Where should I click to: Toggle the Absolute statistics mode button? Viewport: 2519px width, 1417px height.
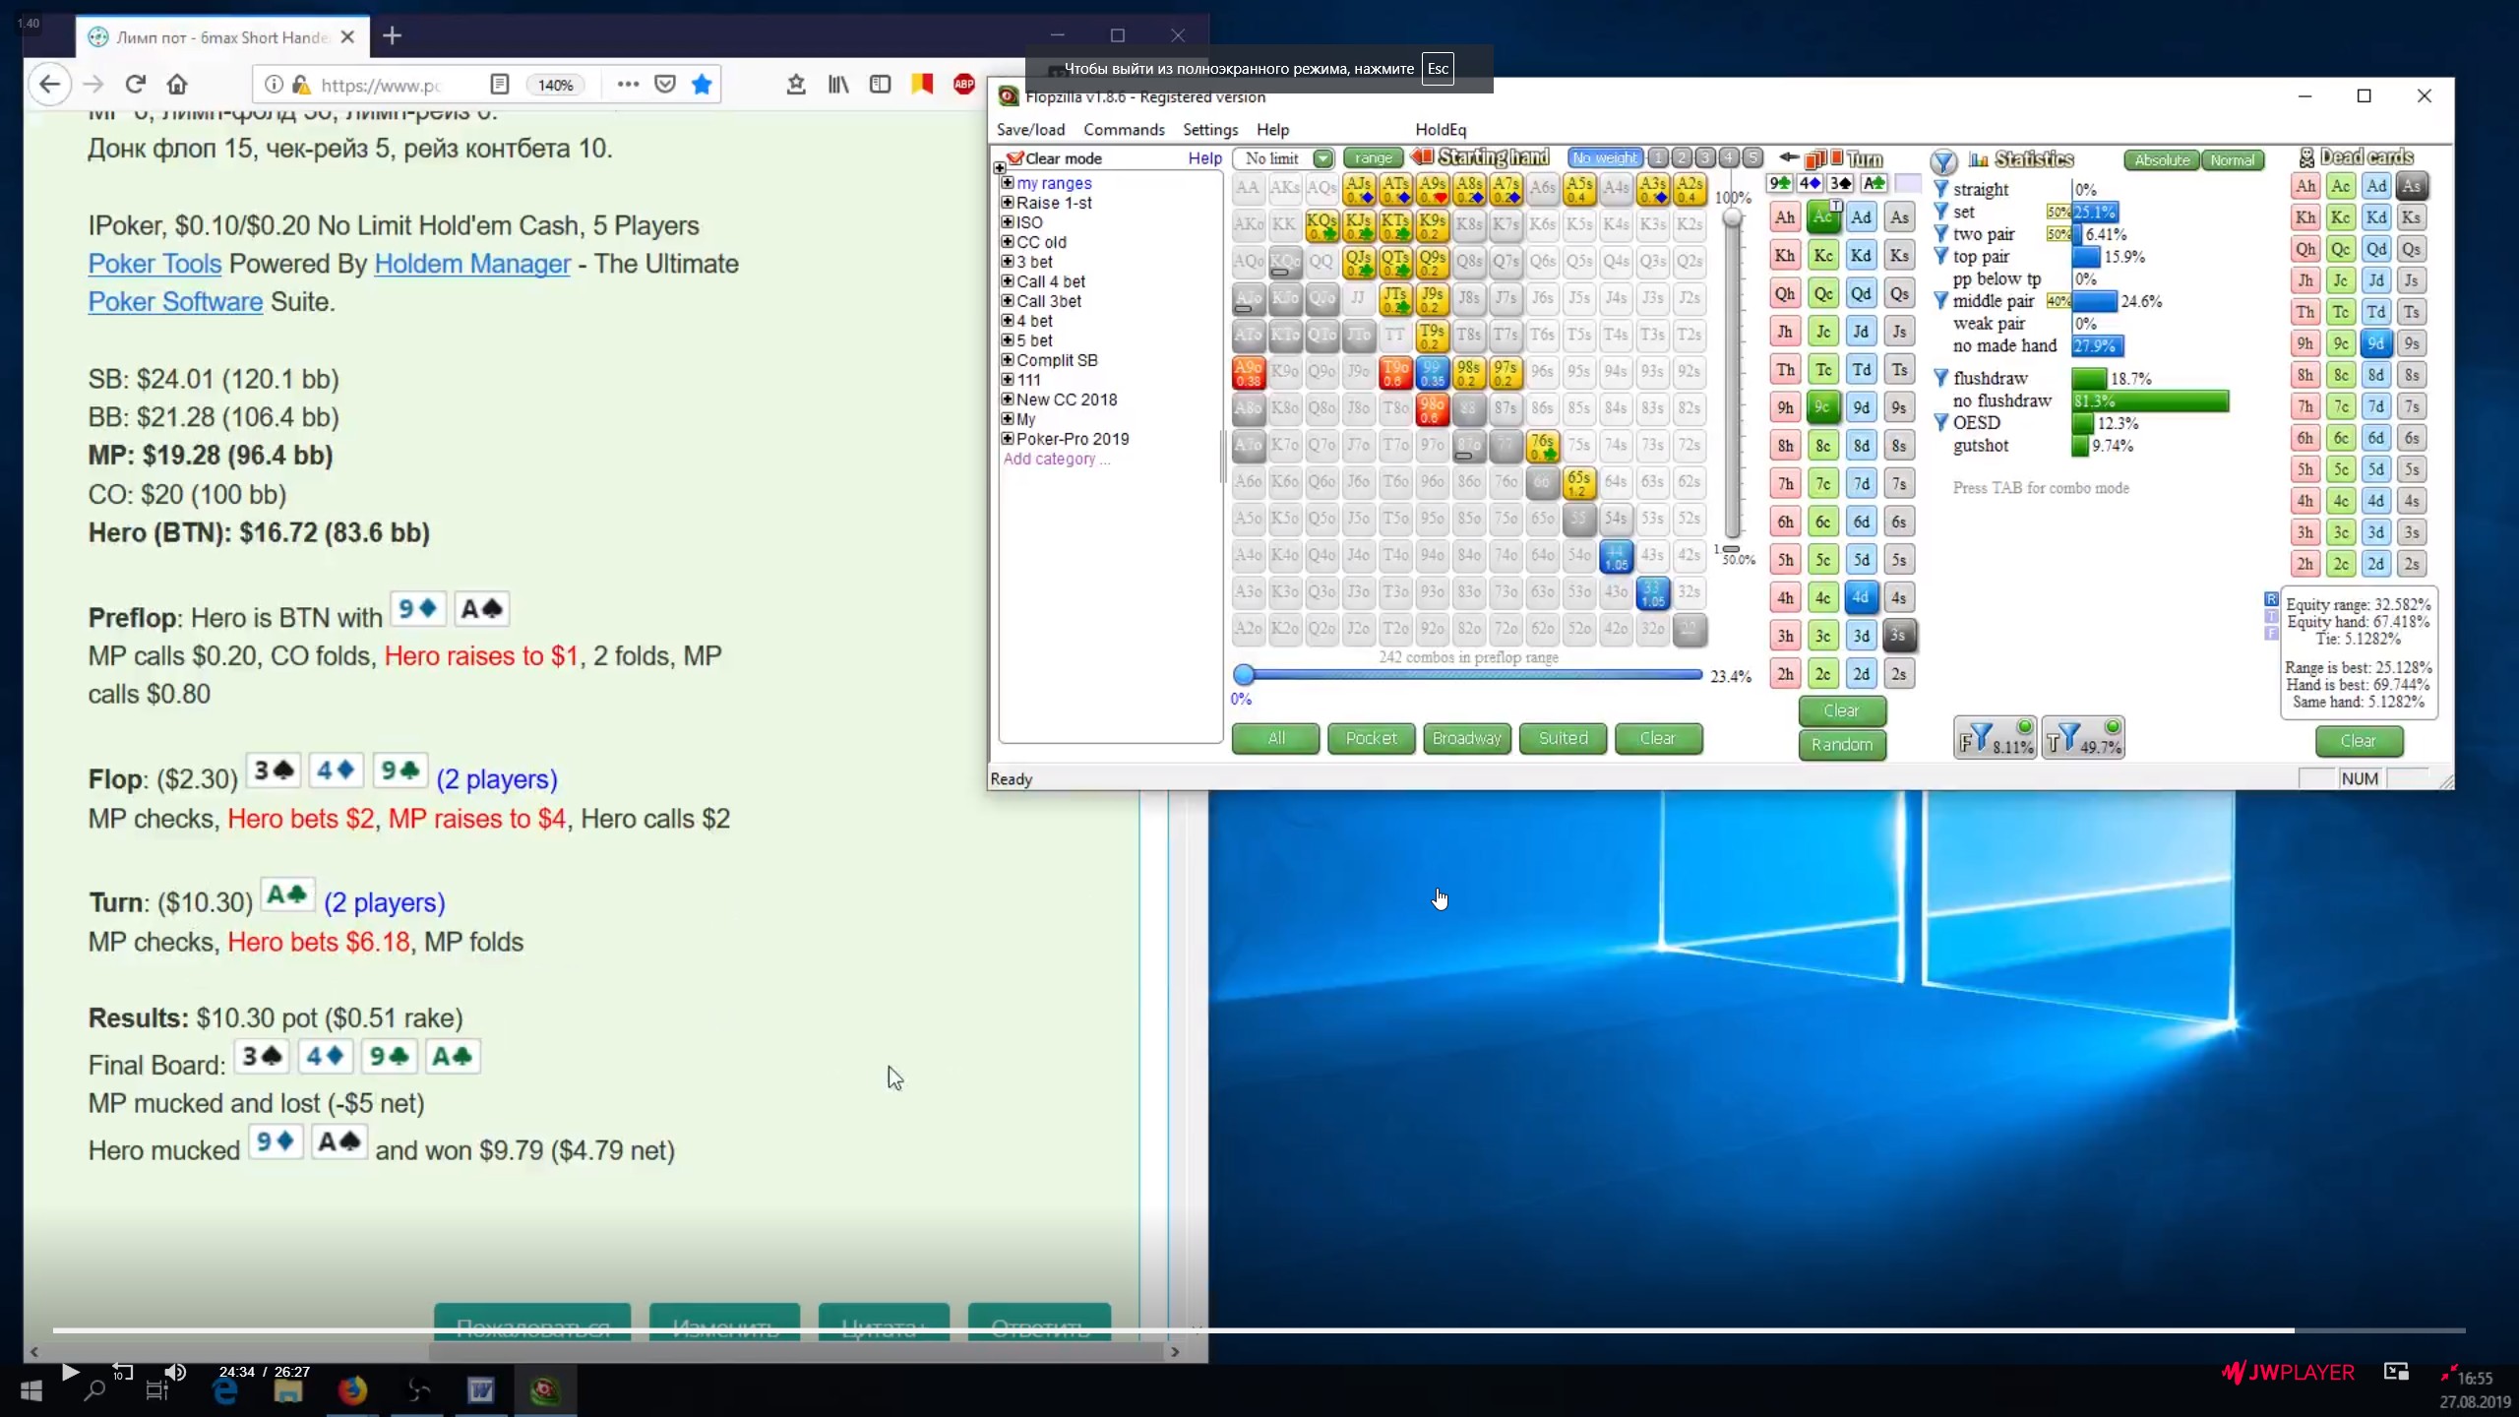click(2162, 159)
